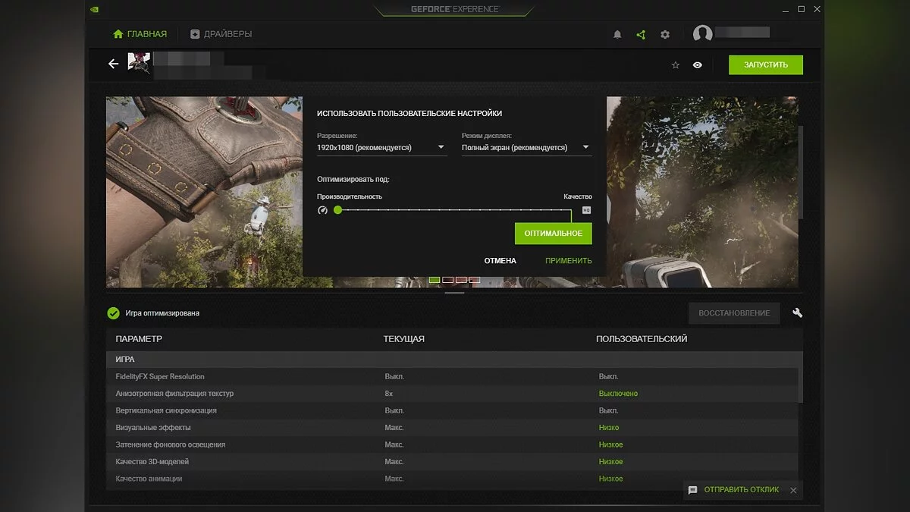Open the notifications bell icon
Viewport: 910px width, 512px height.
point(617,35)
